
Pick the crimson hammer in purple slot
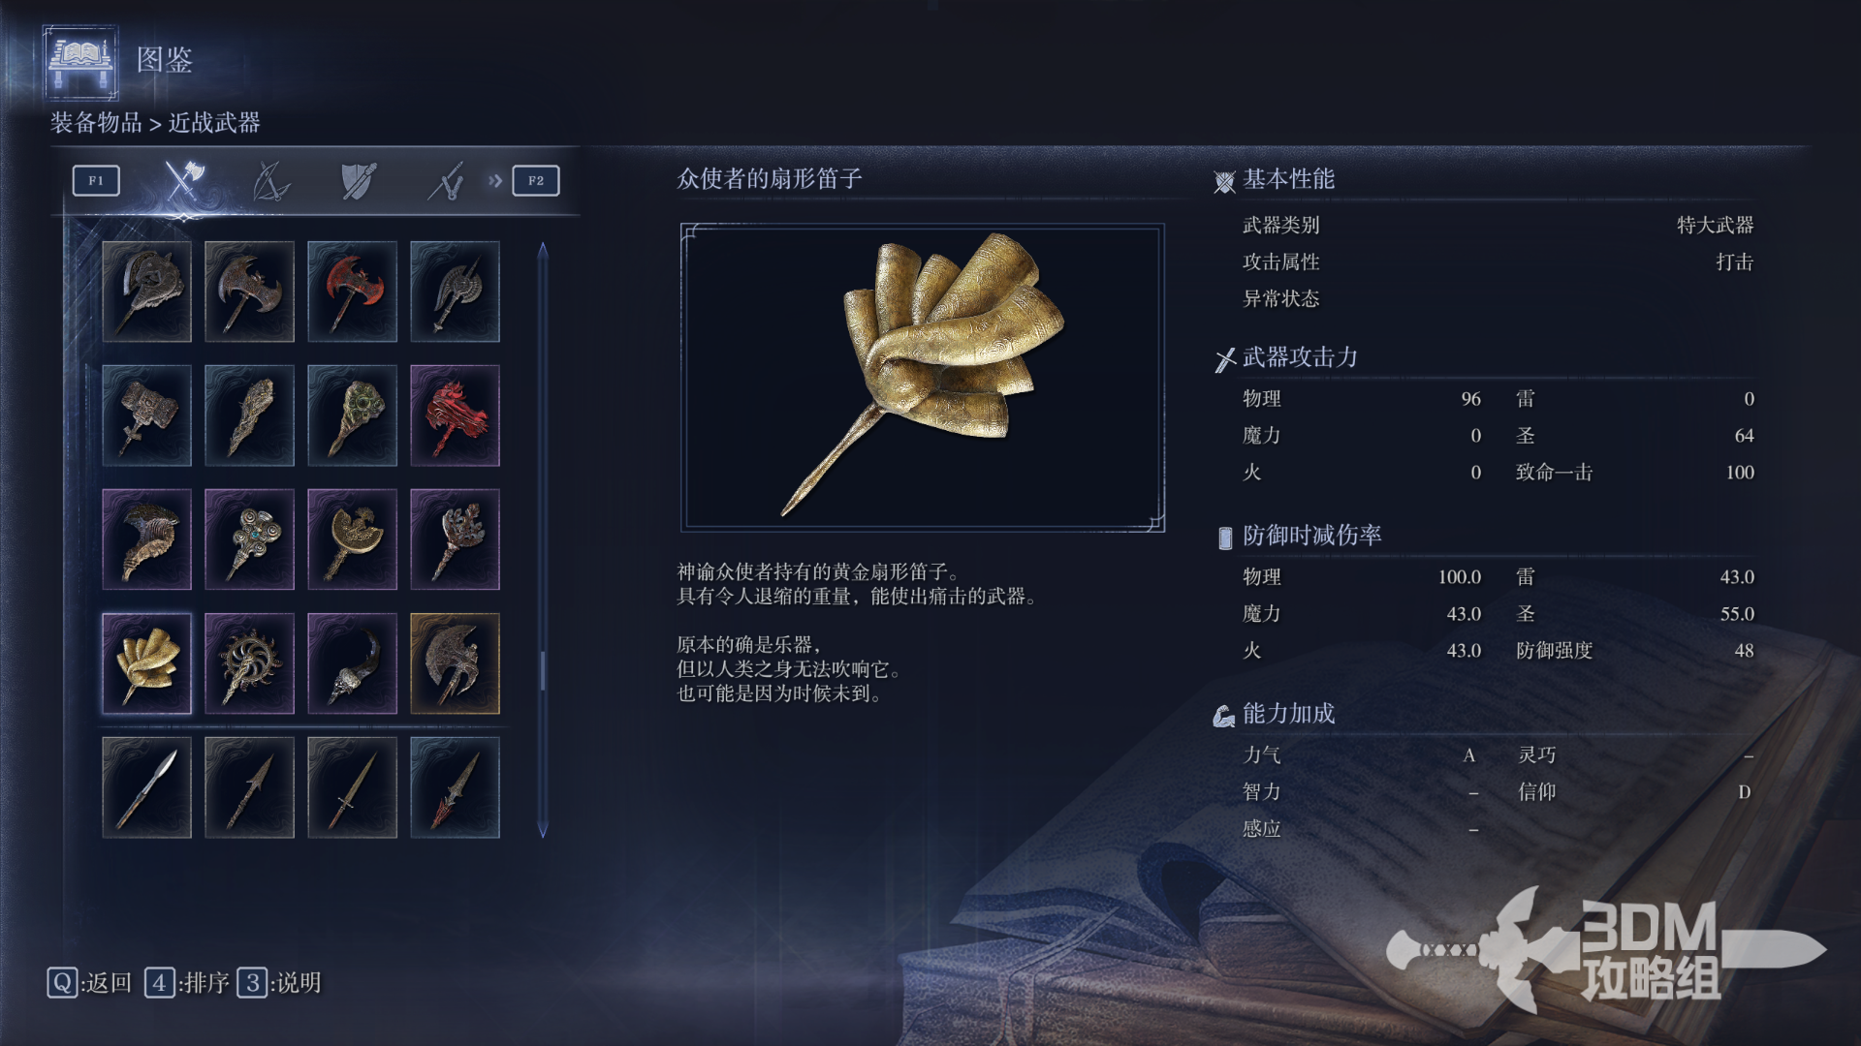tap(455, 415)
